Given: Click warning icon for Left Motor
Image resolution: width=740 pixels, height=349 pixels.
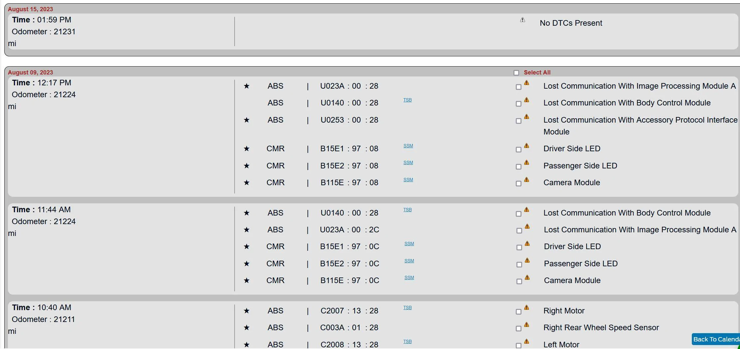Looking at the screenshot, I should point(527,341).
